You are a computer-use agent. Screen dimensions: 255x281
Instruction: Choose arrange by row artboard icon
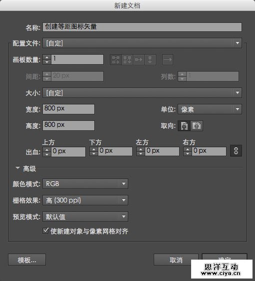pyautogui.click(x=138, y=60)
